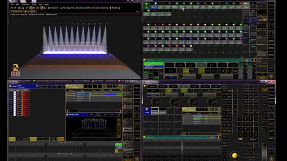The width and height of the screenshot is (287, 161).
Task: Toggle 3D Camera Spanning option
Action: 100,8
